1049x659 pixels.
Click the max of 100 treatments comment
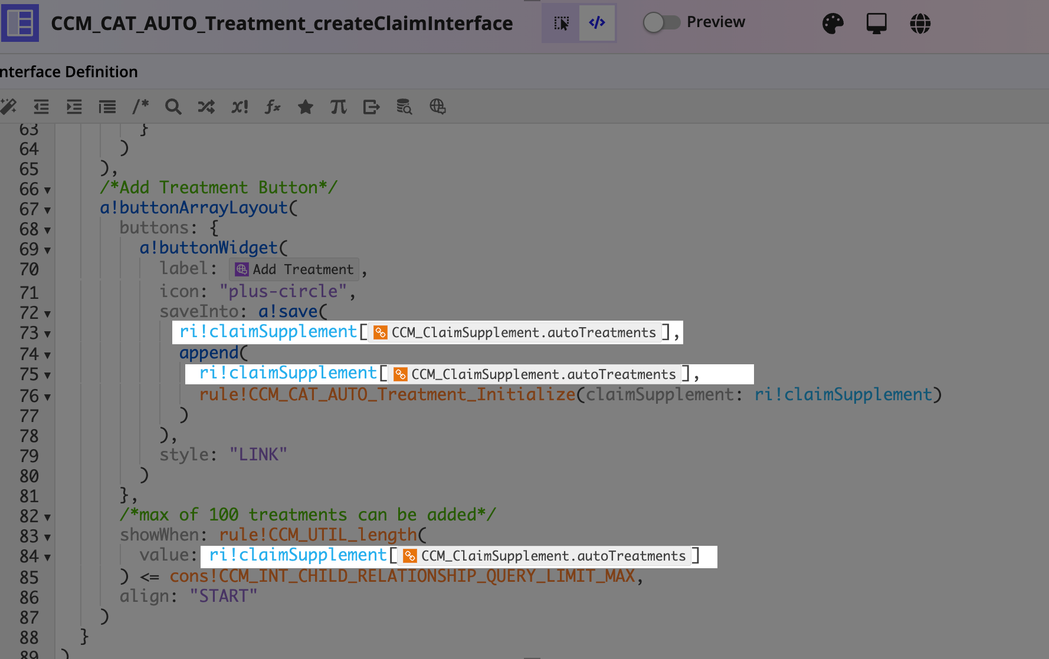[307, 515]
